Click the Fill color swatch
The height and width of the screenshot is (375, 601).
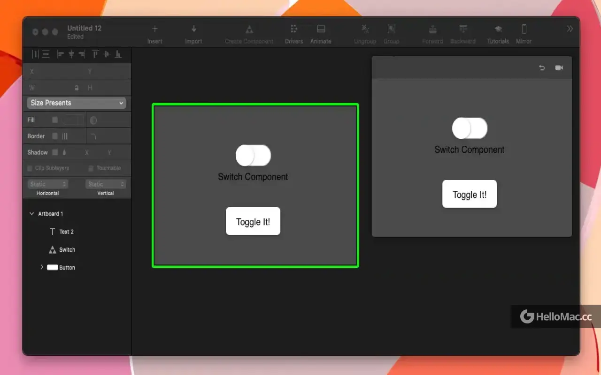72,120
